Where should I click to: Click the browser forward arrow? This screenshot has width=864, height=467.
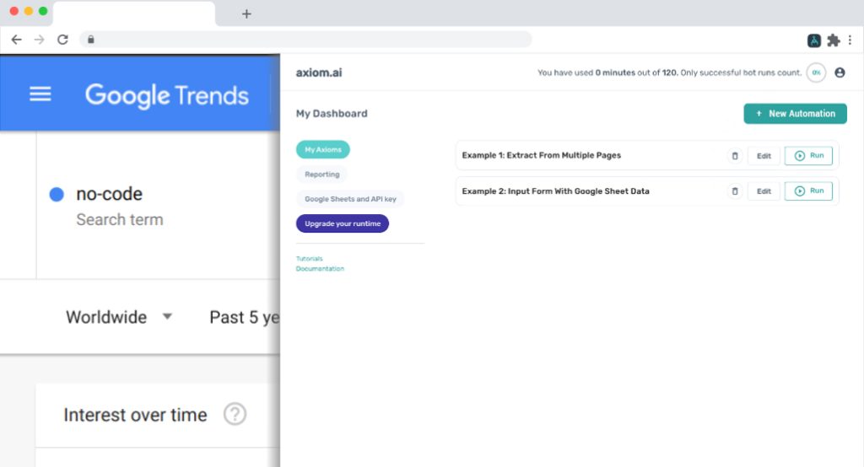point(39,40)
